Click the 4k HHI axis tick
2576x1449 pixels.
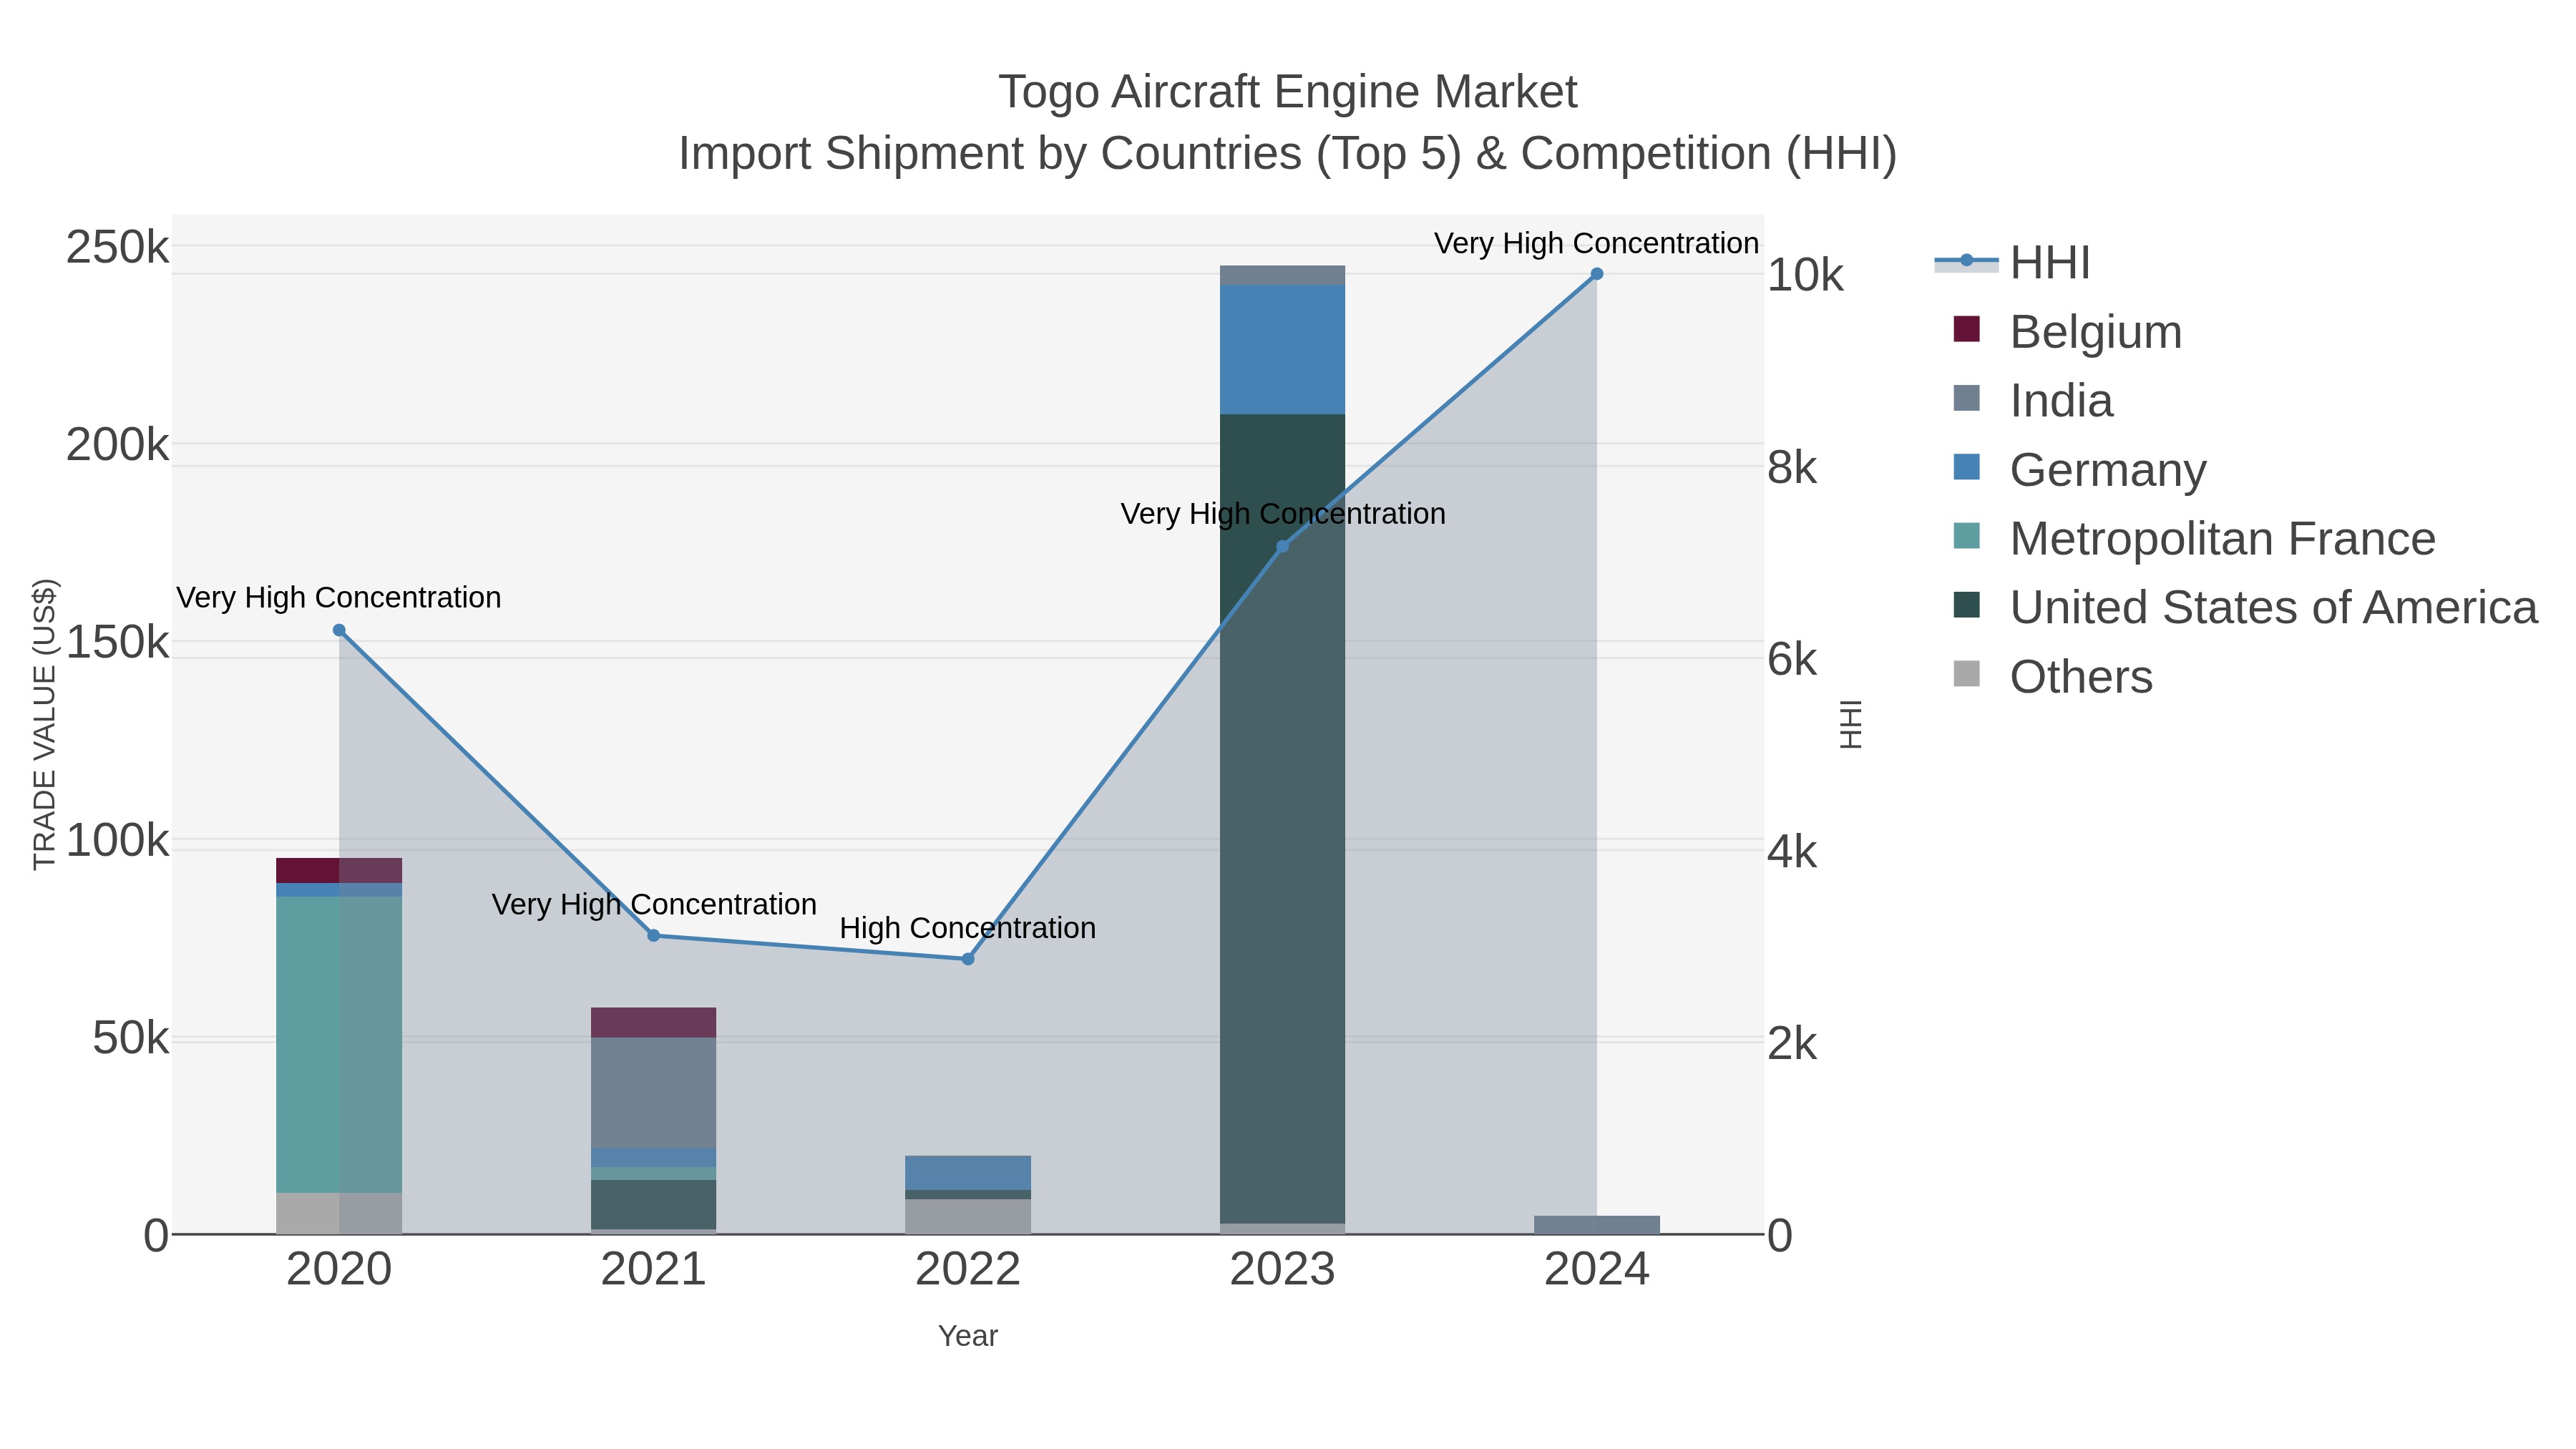[x=1792, y=851]
